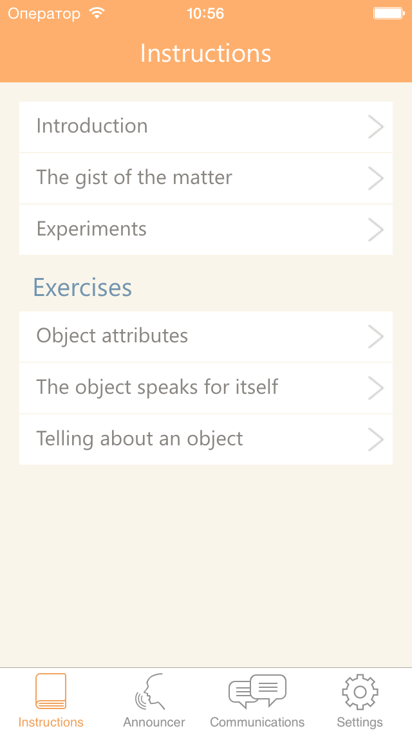Tap chevron for The object speaks for itself
The image size is (412, 731).
pos(375,388)
